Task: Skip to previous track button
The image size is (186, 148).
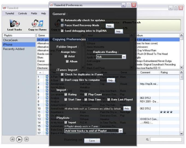Action: point(13,139)
